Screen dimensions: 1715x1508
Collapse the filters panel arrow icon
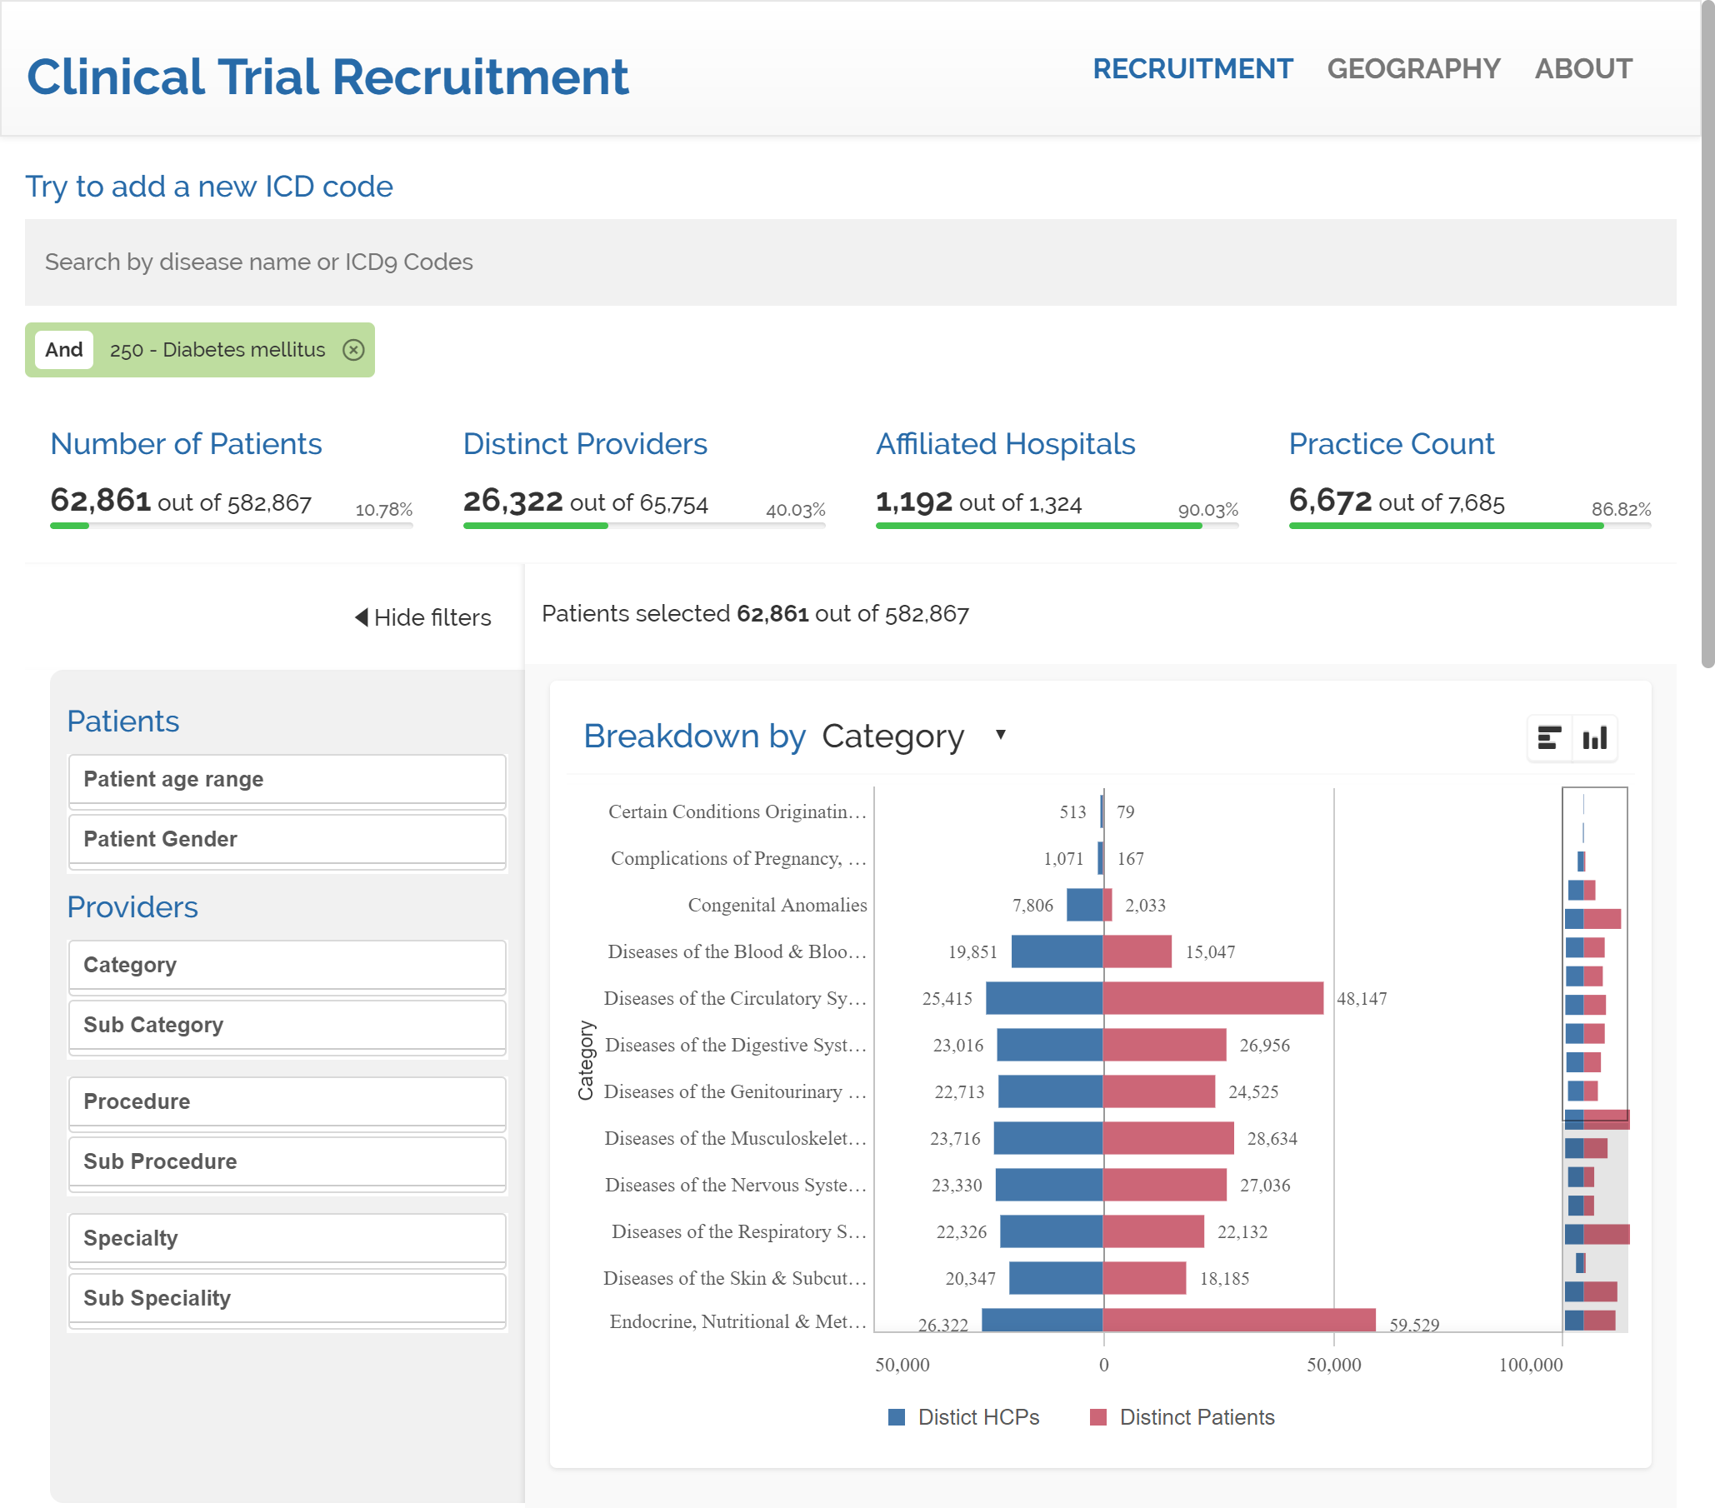click(362, 617)
